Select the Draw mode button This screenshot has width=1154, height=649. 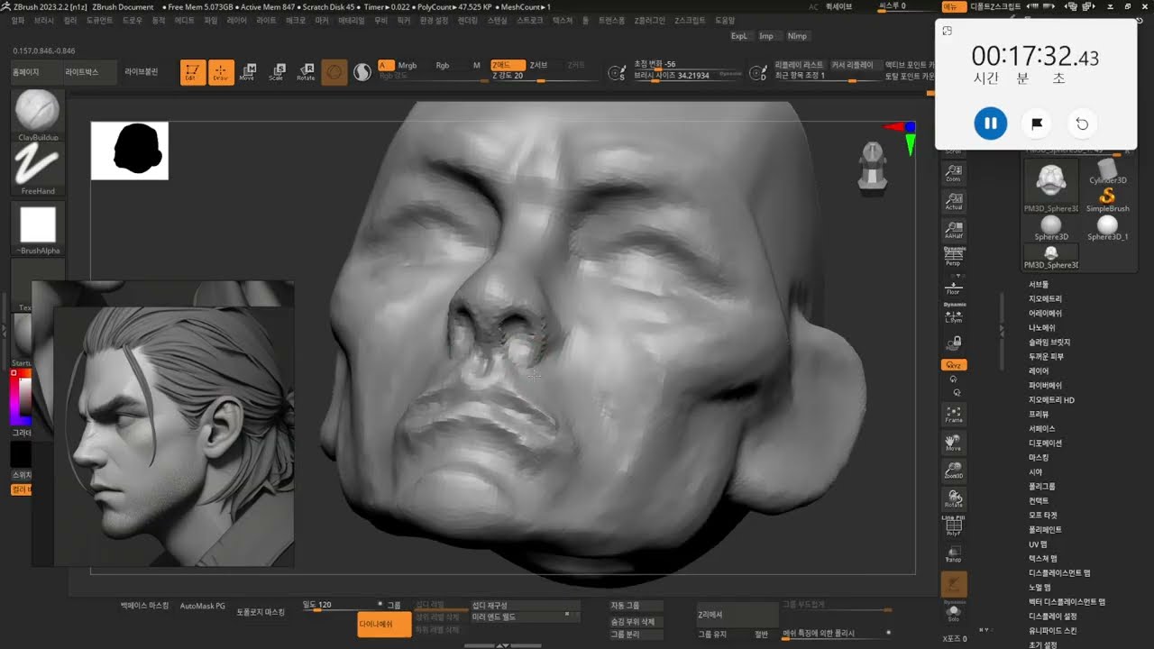[221, 72]
